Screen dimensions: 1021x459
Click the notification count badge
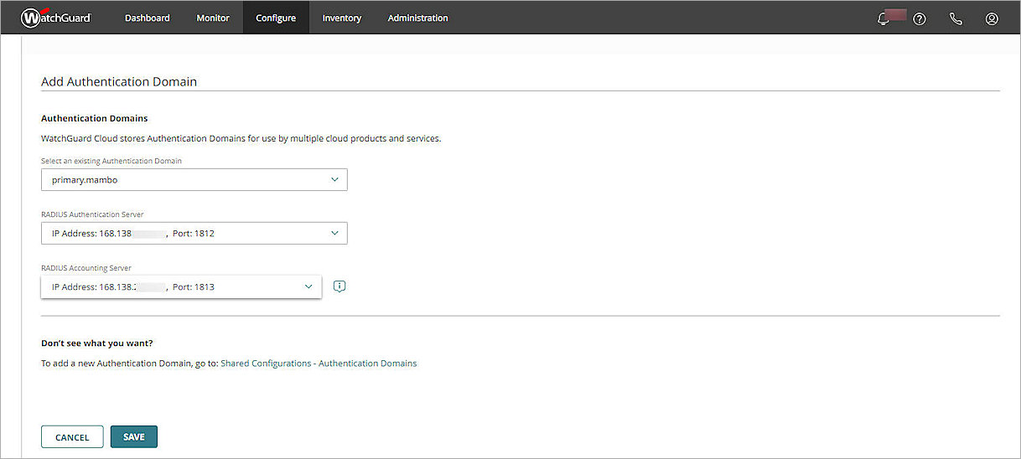(896, 15)
